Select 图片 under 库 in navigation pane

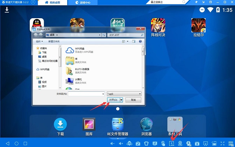coord(42,86)
